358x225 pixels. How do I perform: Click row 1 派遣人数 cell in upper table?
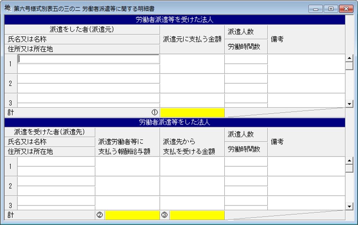(246, 59)
